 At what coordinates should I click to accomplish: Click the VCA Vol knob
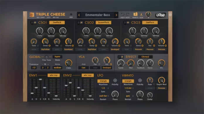[107, 60]
